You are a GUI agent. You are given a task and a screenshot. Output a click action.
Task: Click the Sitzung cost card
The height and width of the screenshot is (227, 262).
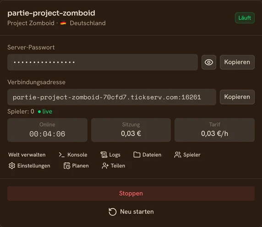[131, 130]
